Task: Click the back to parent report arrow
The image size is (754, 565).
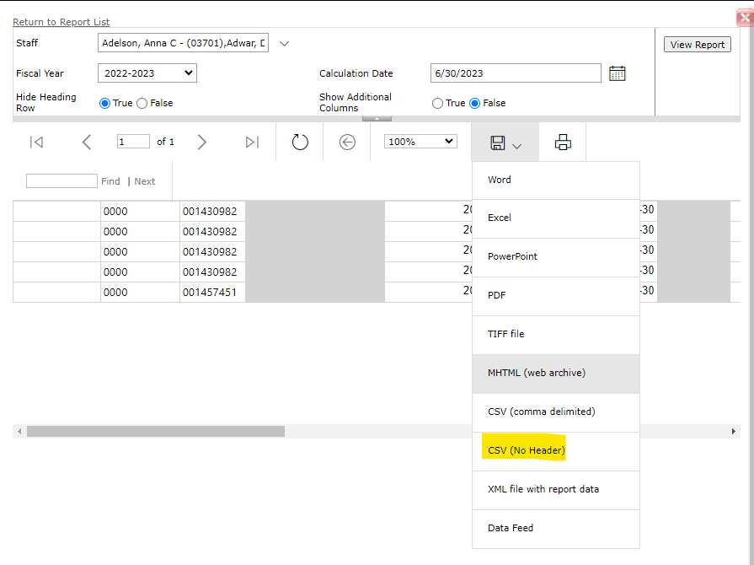Action: [347, 142]
